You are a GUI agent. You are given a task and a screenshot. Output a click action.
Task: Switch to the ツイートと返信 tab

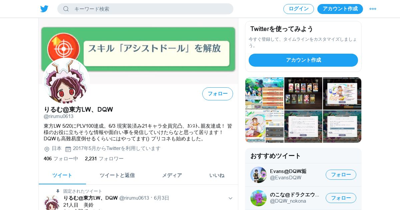pyautogui.click(x=117, y=175)
